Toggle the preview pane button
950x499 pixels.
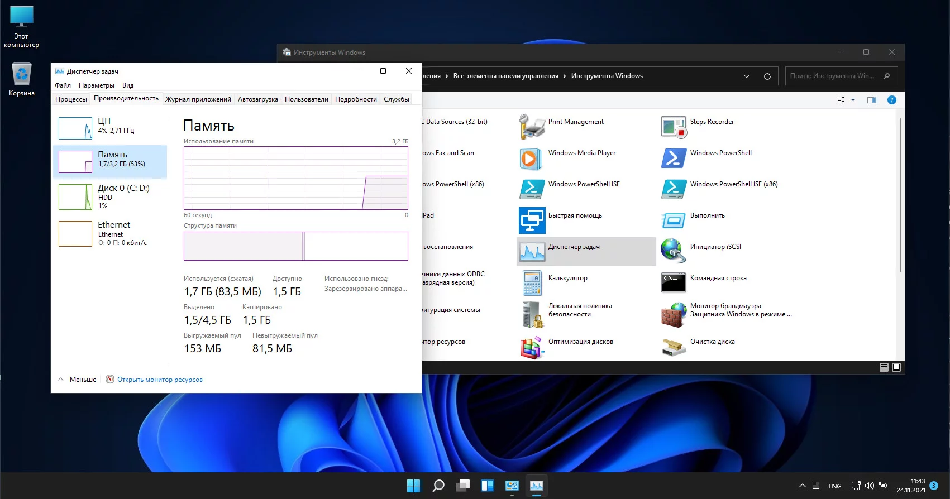click(871, 100)
